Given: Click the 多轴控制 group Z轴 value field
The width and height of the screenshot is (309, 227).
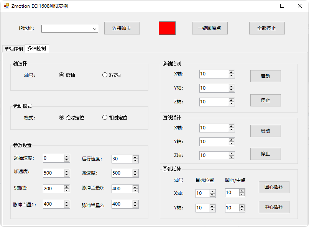Looking at the screenshot, I should point(214,102).
